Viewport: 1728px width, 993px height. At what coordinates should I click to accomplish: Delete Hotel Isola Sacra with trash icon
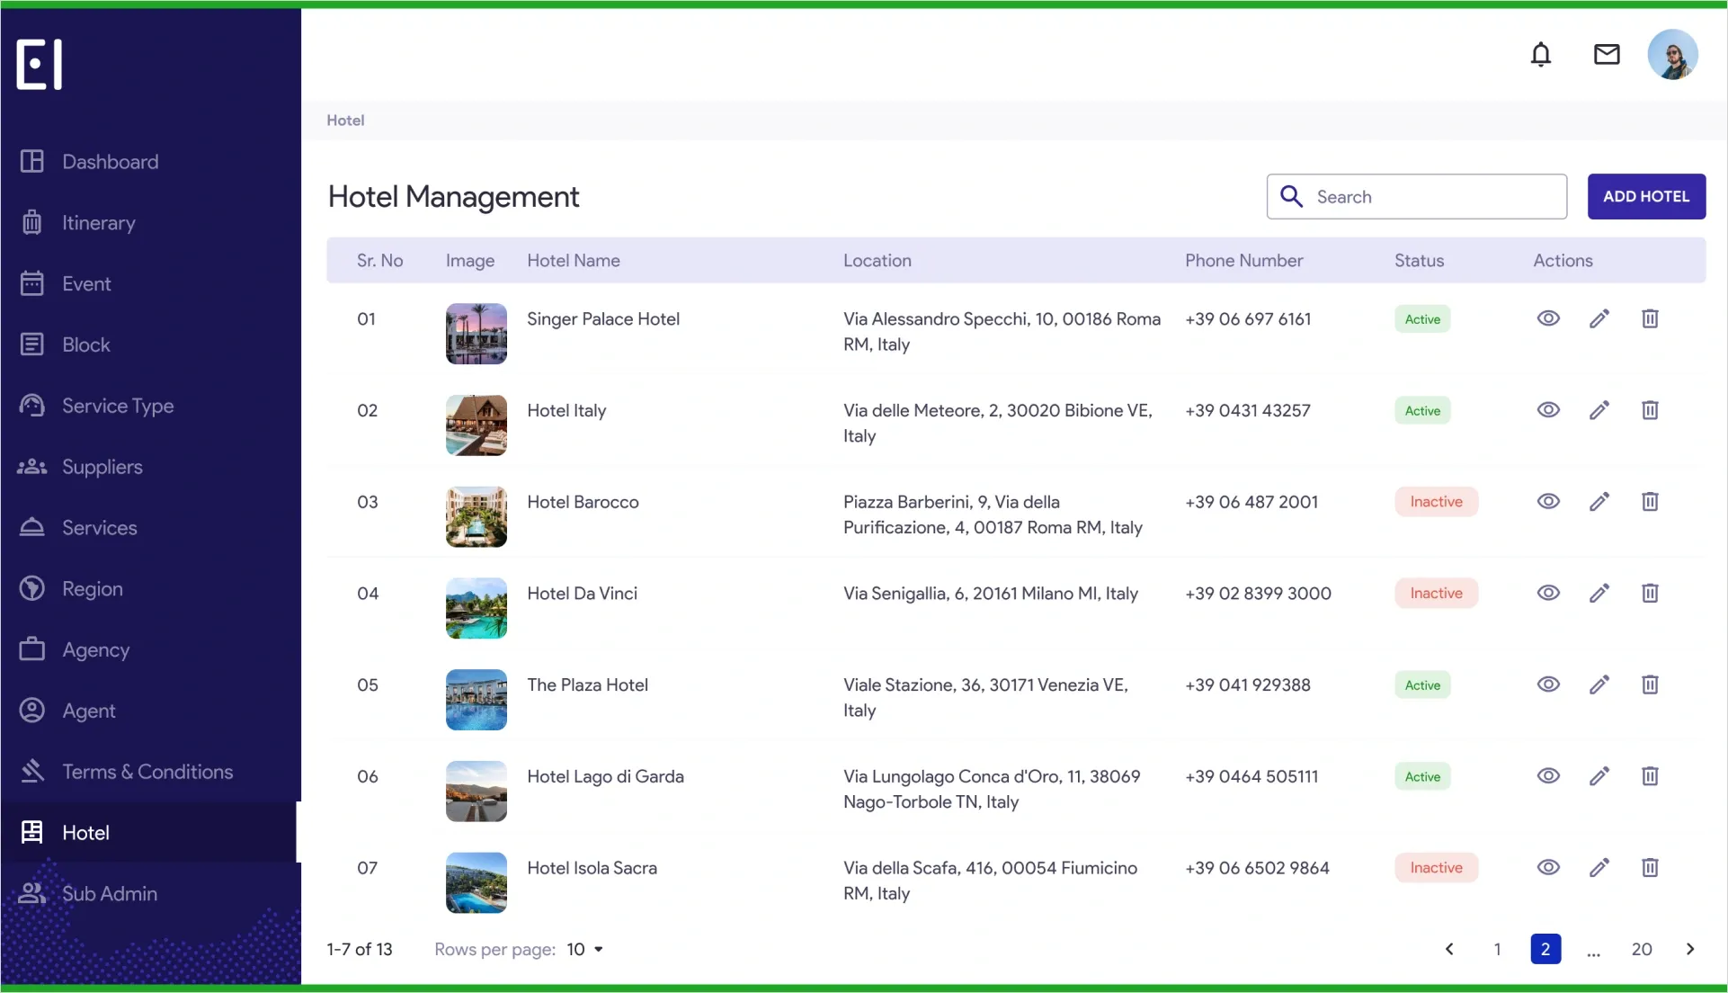[x=1650, y=868]
